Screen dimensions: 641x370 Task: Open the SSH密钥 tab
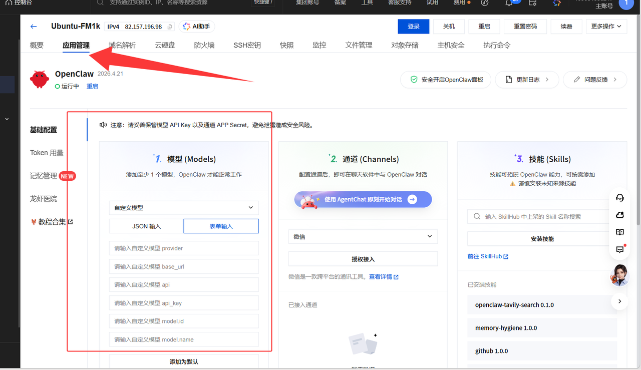(247, 45)
